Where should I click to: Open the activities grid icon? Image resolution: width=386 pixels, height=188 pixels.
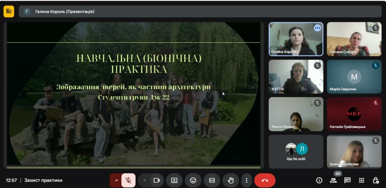click(361, 180)
